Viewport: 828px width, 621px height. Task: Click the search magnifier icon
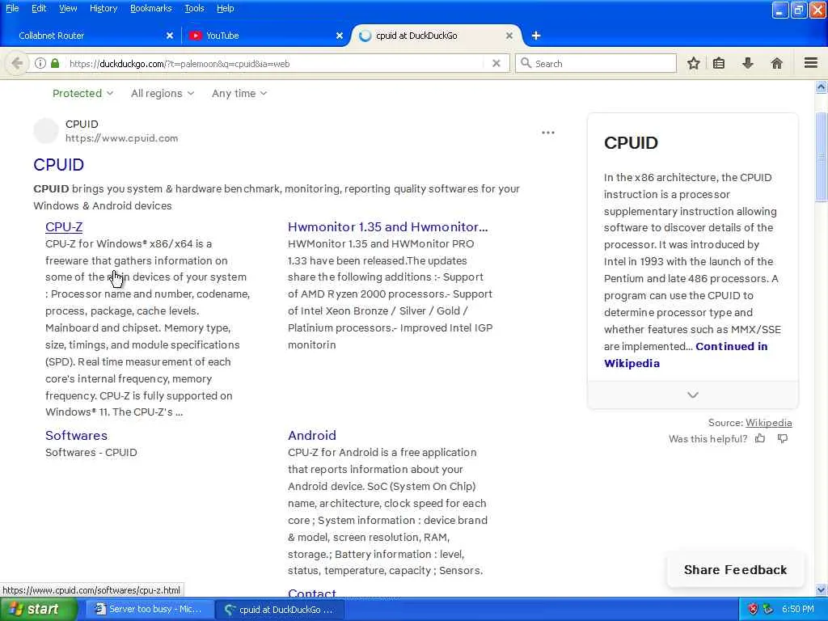526,63
